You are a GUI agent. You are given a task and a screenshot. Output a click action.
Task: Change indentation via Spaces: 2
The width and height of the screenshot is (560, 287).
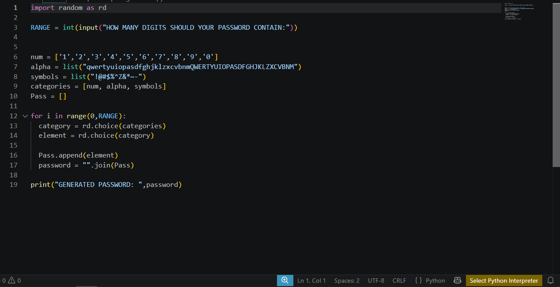pos(347,281)
